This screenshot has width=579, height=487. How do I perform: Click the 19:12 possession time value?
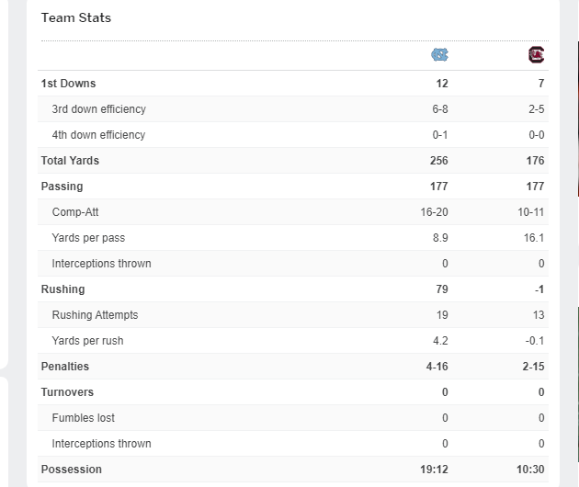pyautogui.click(x=434, y=470)
